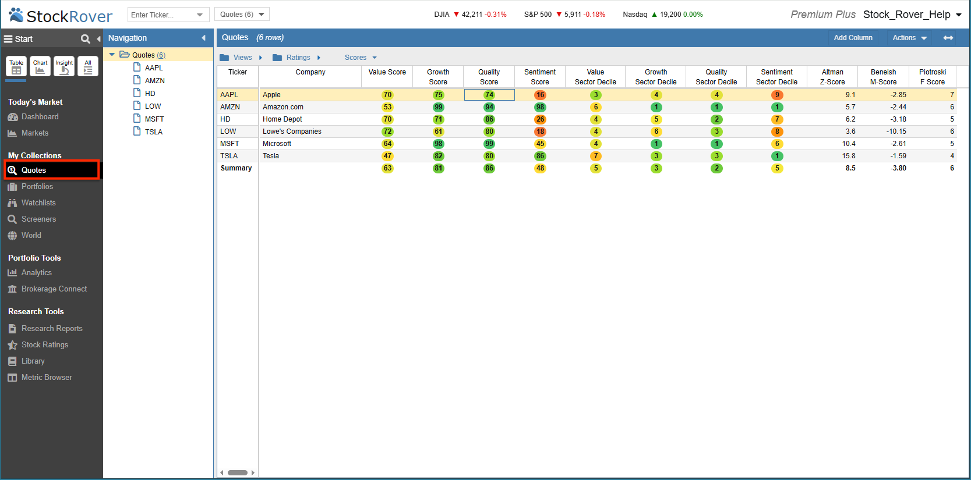This screenshot has height=480, width=971.
Task: Open the Scores view dropdown
Action: pos(361,58)
